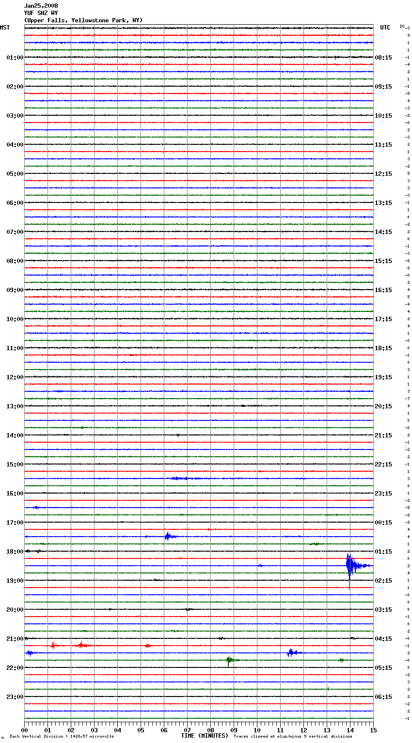Click the TIME (MINUTES) axis title
The image size is (412, 743).
(x=205, y=736)
